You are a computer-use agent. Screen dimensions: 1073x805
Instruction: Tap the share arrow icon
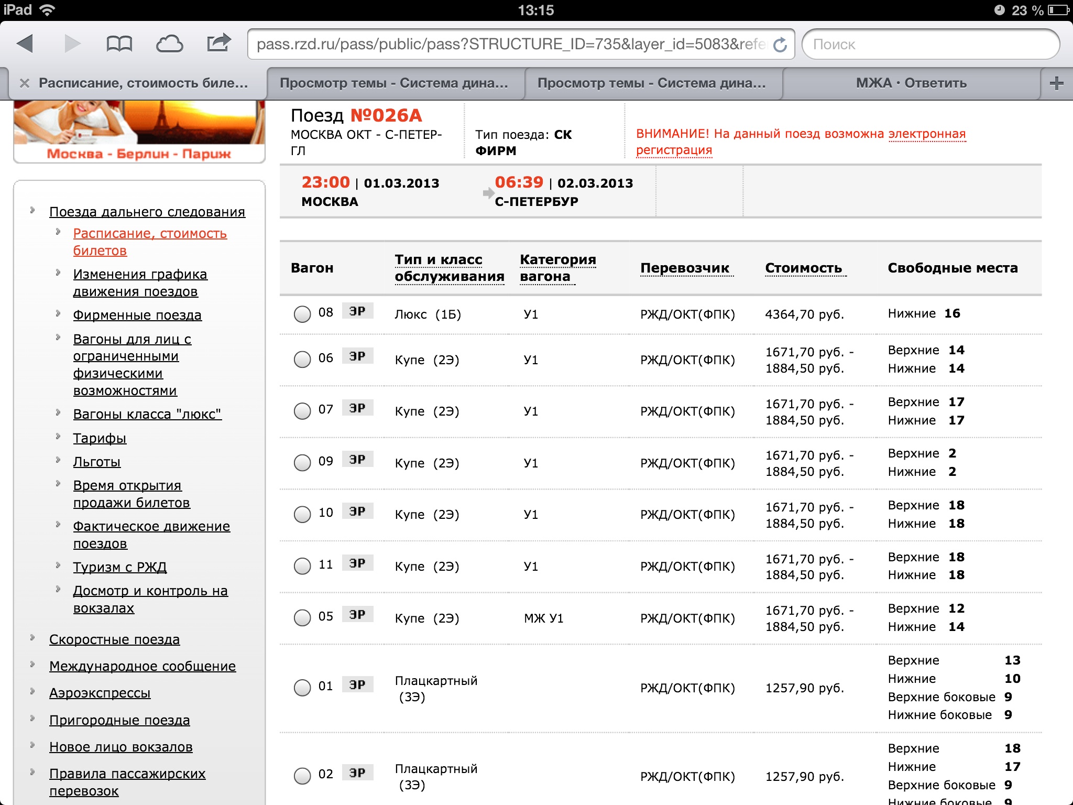click(x=218, y=43)
